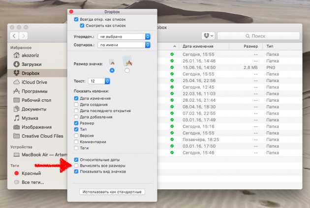310x208 pixels.
Task: Open Музыка in the sidebar
Action: click(37, 118)
